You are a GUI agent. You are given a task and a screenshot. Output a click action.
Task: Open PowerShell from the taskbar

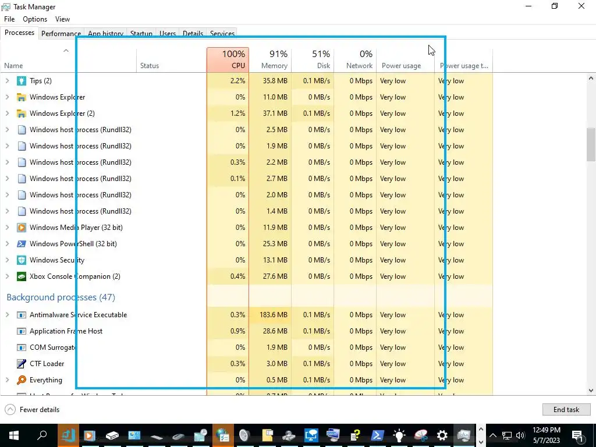[x=377, y=435]
